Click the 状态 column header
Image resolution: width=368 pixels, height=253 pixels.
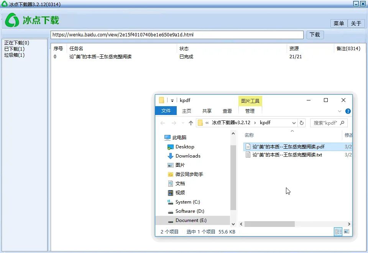[184, 49]
